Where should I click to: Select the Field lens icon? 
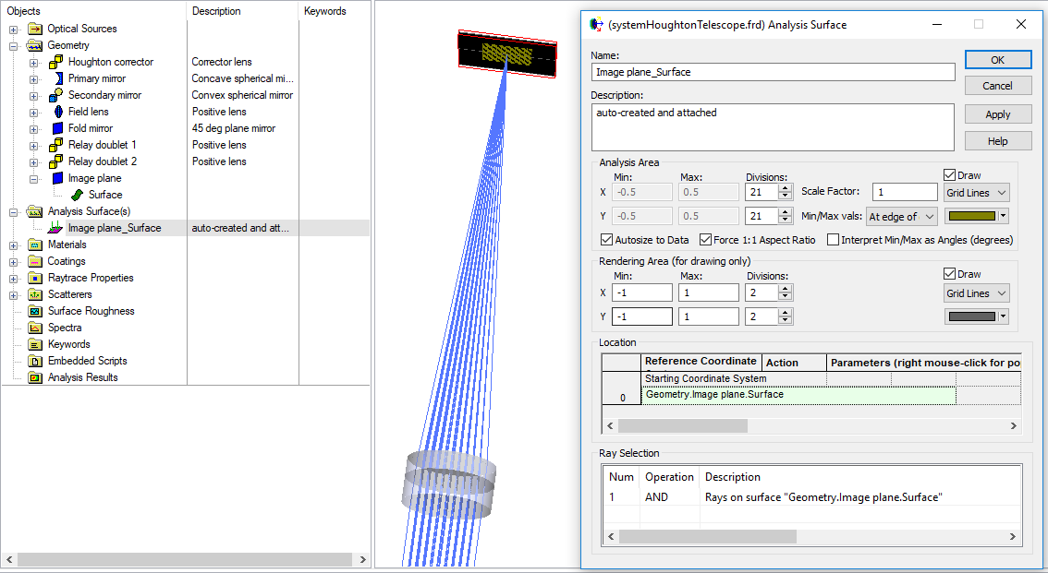[x=55, y=112]
